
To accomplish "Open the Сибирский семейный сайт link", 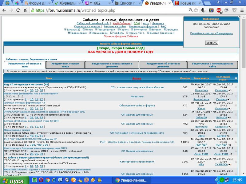I will coord(93,24).
